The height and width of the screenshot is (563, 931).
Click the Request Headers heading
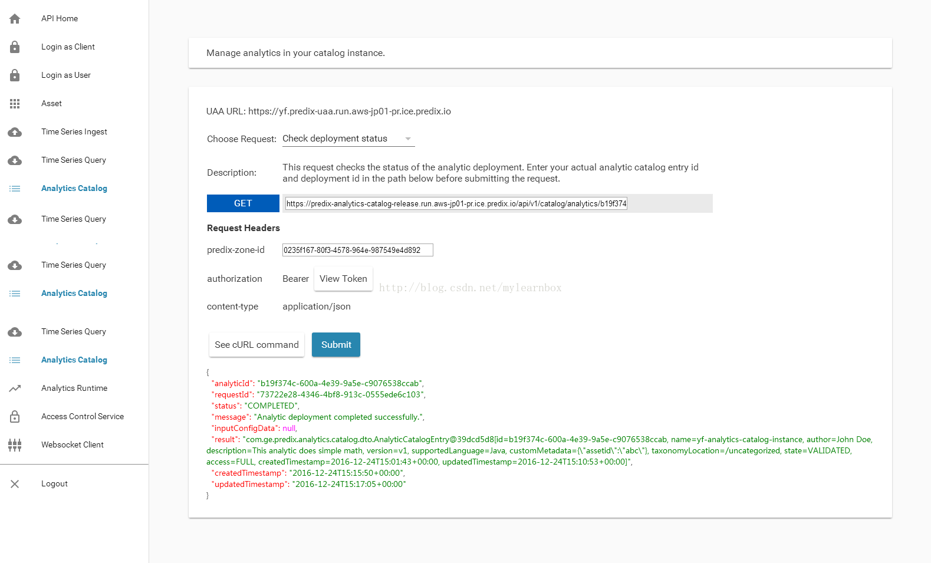[x=244, y=228]
